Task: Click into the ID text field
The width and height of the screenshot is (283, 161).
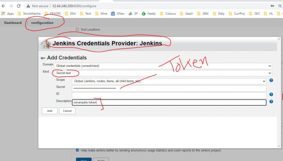Action: pyautogui.click(x=169, y=95)
